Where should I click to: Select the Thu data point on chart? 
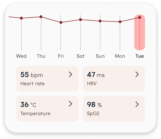click(41, 17)
